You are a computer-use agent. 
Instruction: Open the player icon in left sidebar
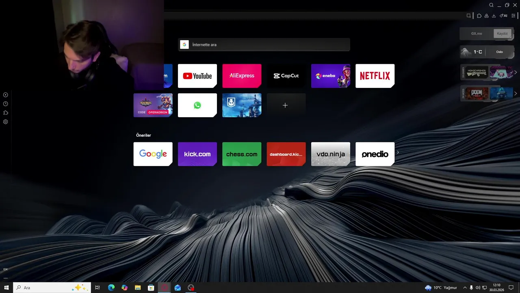coord(6,95)
